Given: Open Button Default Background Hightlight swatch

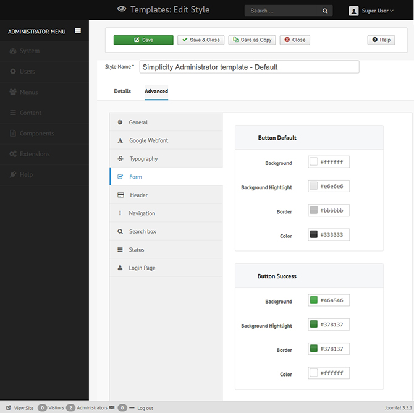Looking at the screenshot, I should [x=313, y=185].
